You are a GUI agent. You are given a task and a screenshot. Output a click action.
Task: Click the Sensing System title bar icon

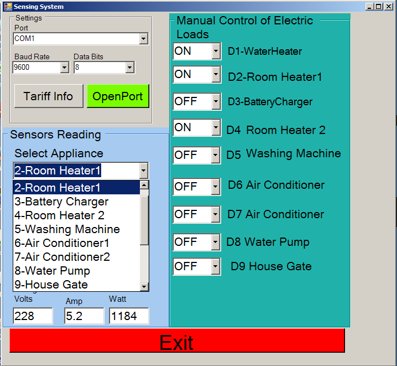(7, 7)
